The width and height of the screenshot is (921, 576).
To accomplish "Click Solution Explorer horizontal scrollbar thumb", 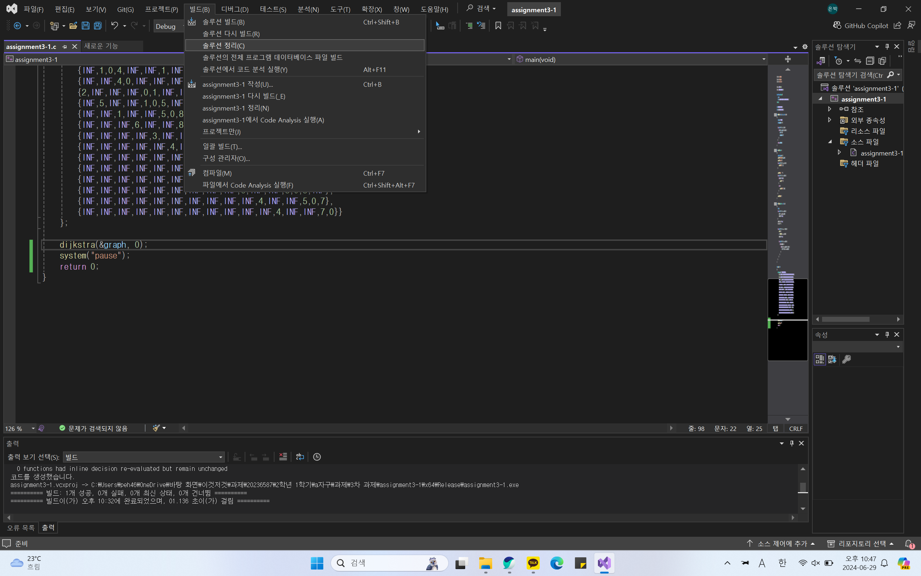I will coord(845,319).
